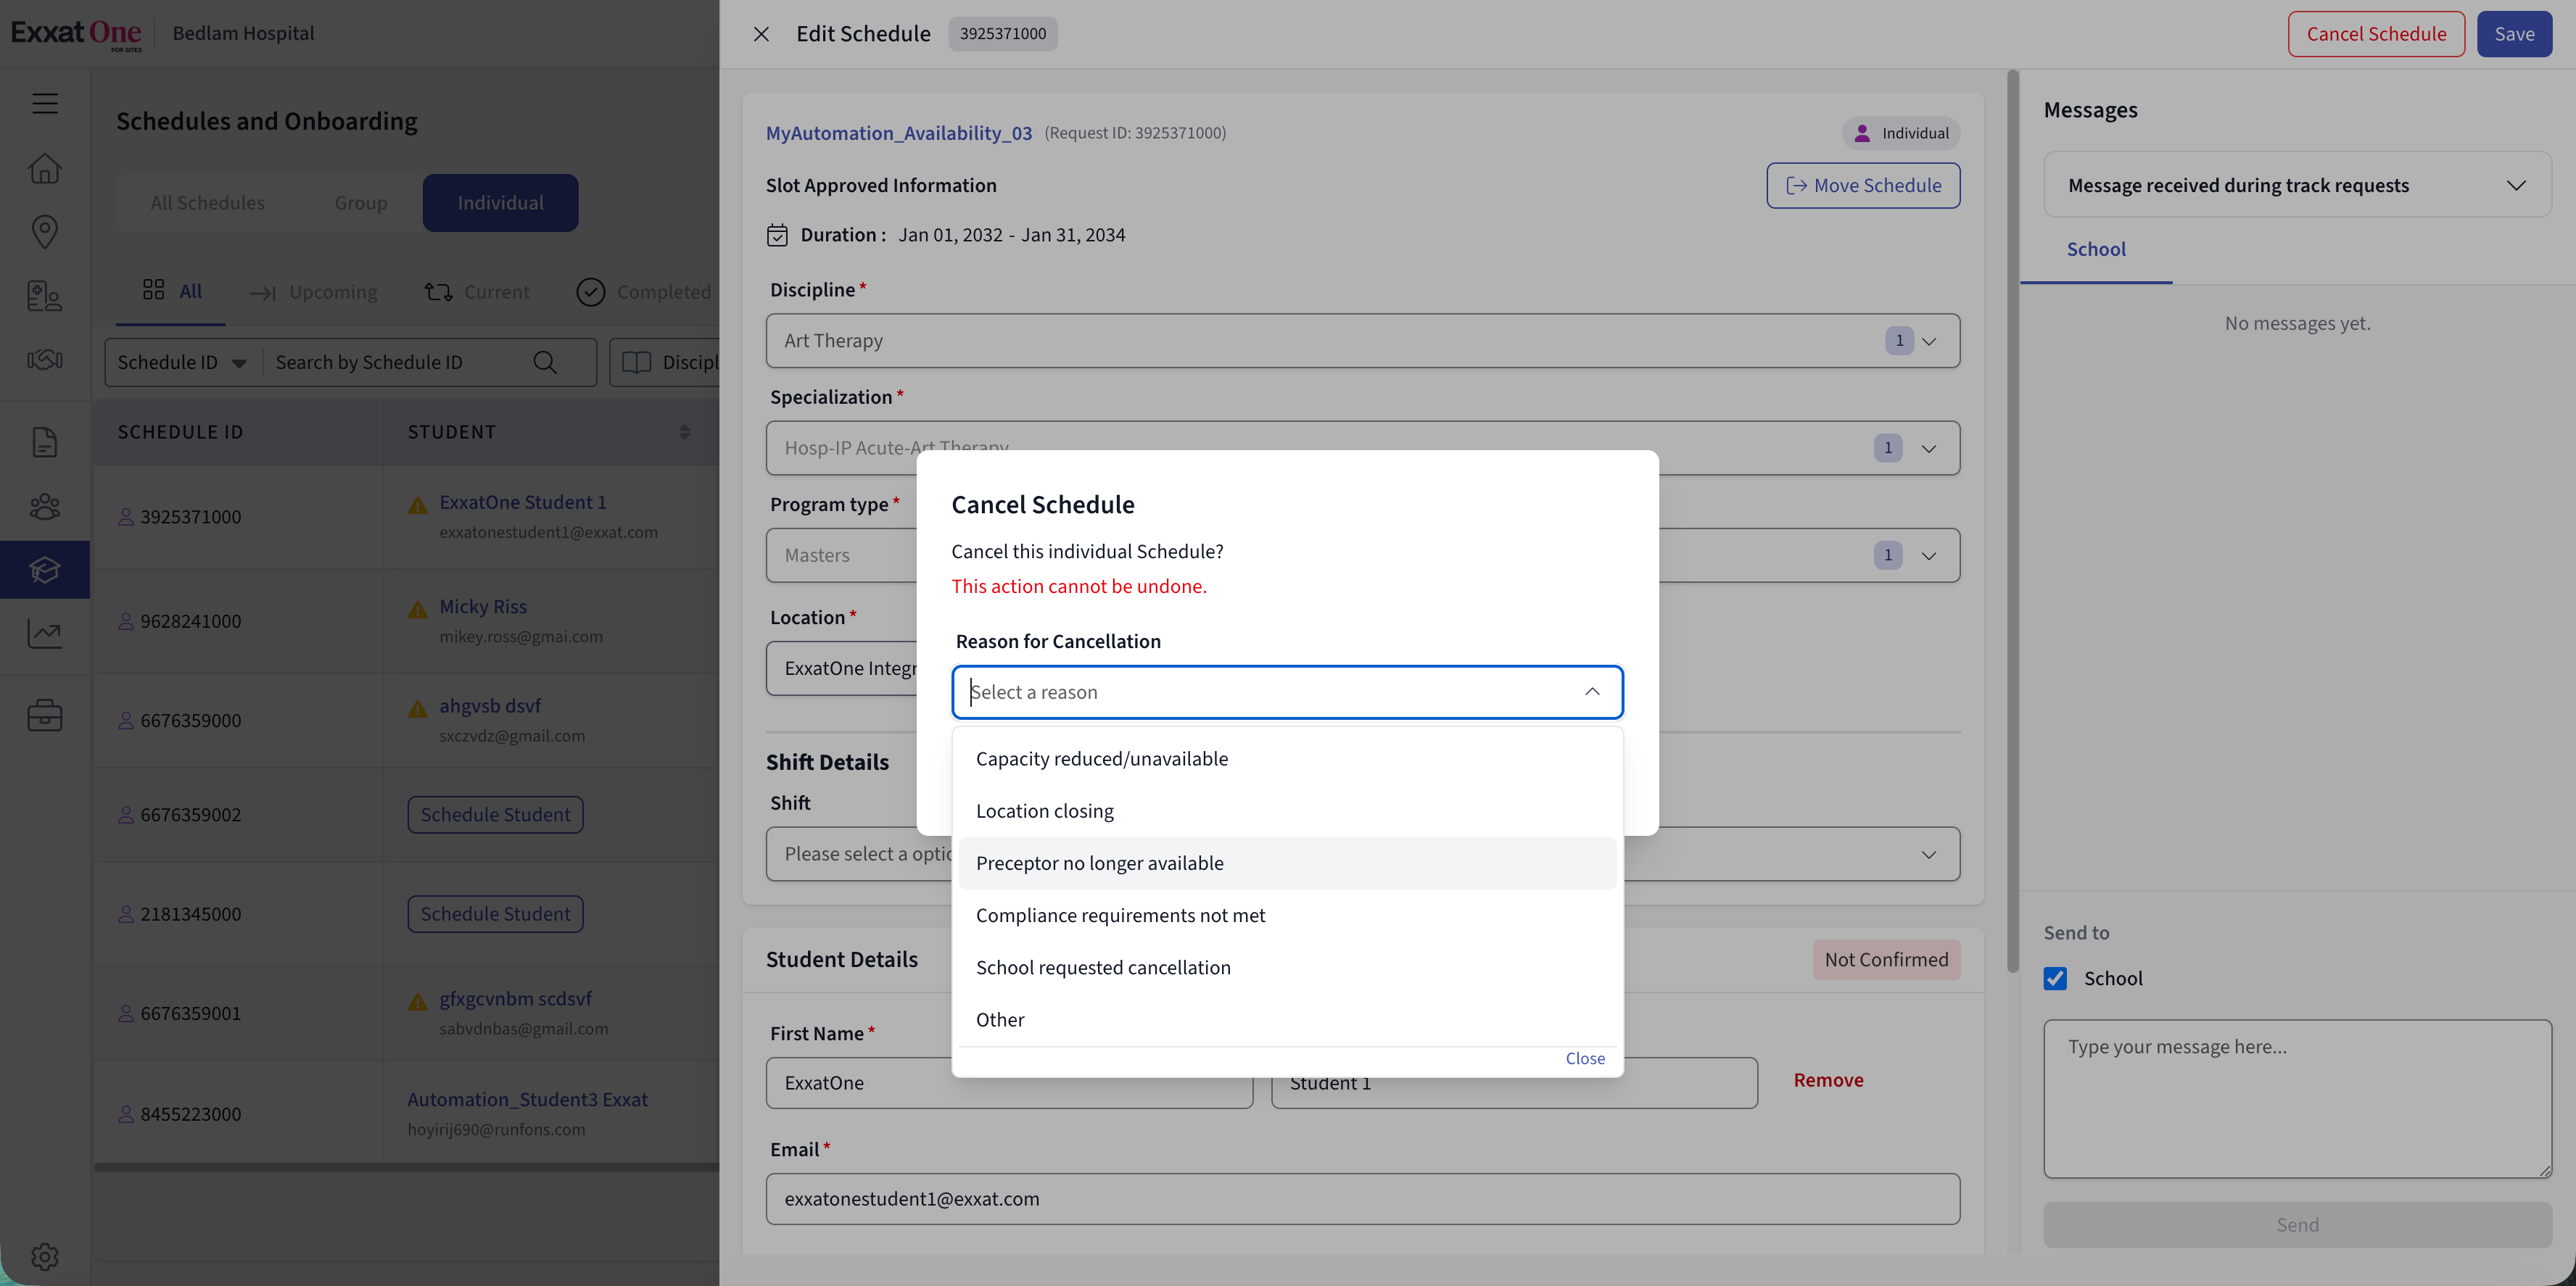Viewport: 2576px width, 1286px height.
Task: Open the settings gear icon
Action: 45,1256
